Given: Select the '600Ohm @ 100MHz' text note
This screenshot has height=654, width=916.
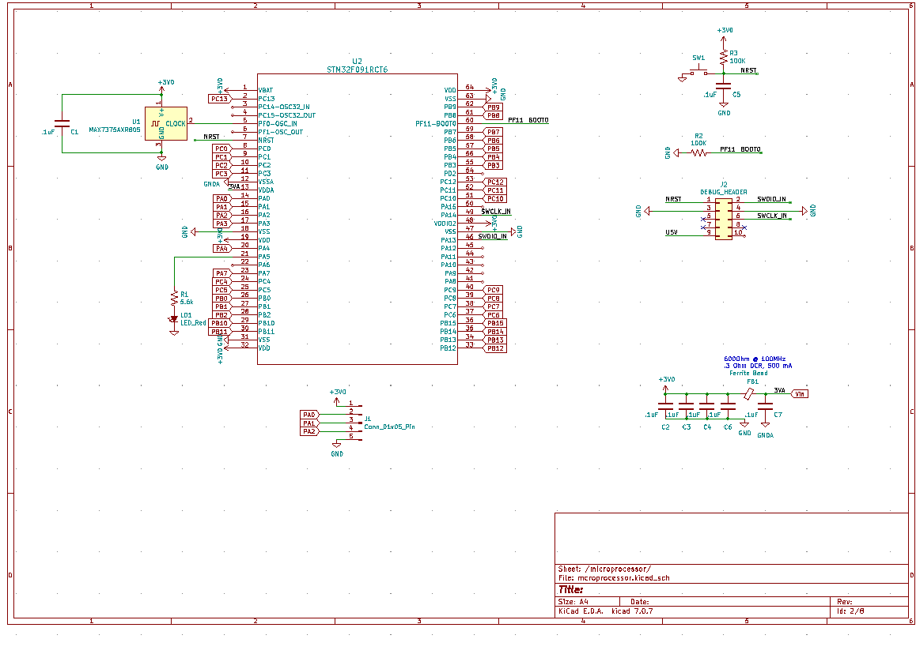Looking at the screenshot, I should pyautogui.click(x=755, y=359).
